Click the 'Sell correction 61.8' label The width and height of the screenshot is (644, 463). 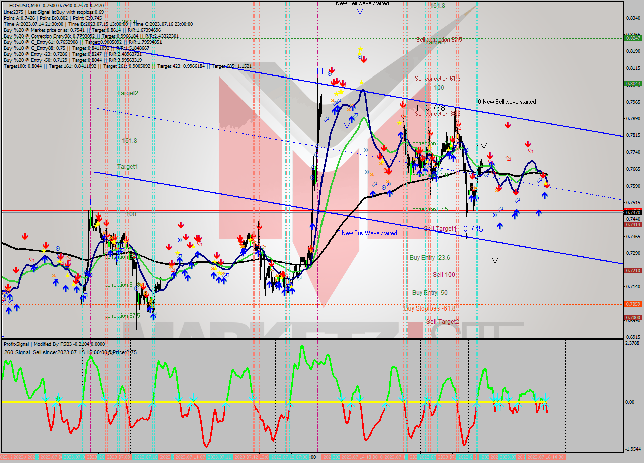click(x=438, y=79)
